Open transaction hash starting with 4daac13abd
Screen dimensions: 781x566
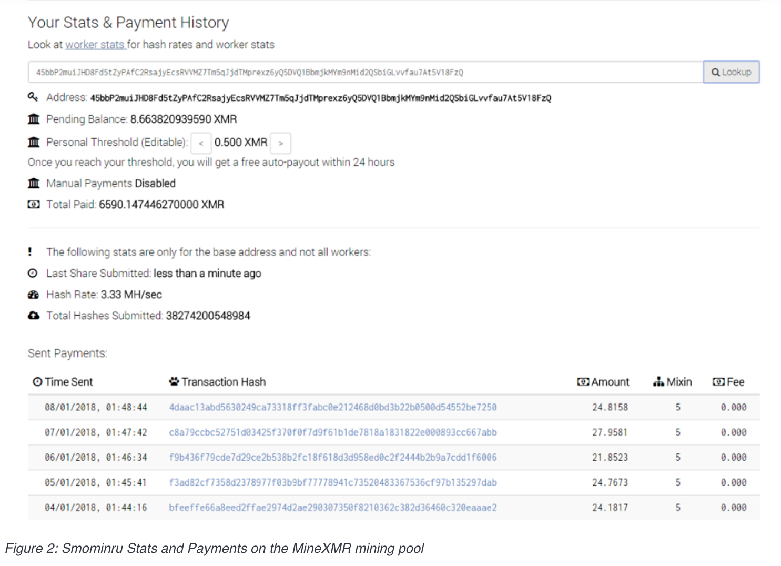[332, 407]
